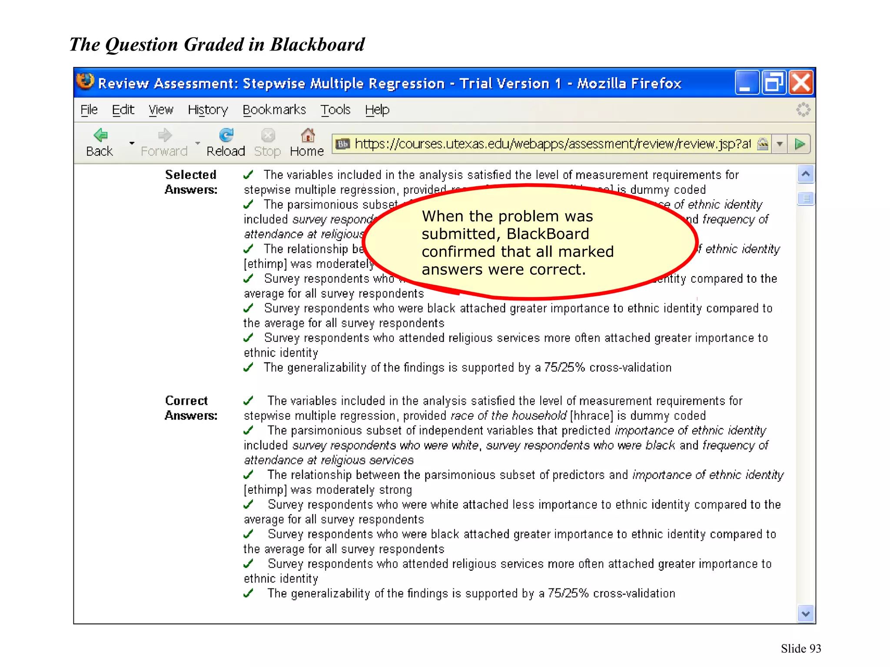Expand the address bar URL history dropdown
890x667 pixels.
tap(780, 144)
